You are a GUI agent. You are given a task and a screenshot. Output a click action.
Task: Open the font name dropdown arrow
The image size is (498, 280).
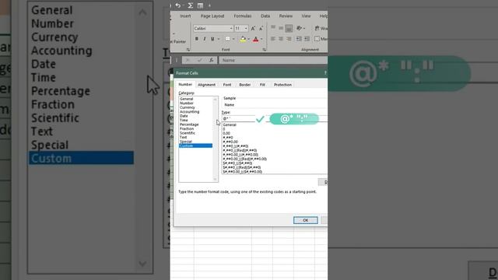click(231, 29)
